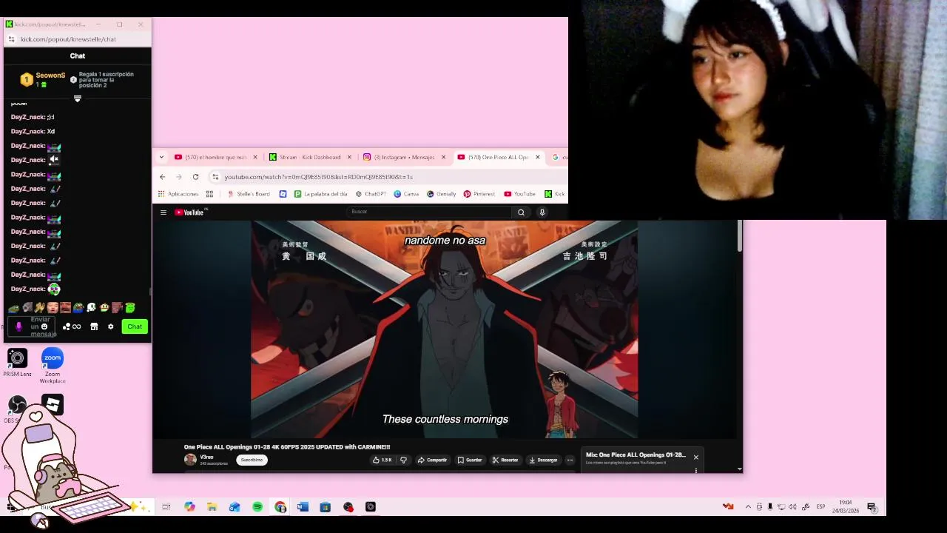This screenshot has width=947, height=533.
Task: Open PRISM Lens desktop shortcut
Action: (x=17, y=363)
